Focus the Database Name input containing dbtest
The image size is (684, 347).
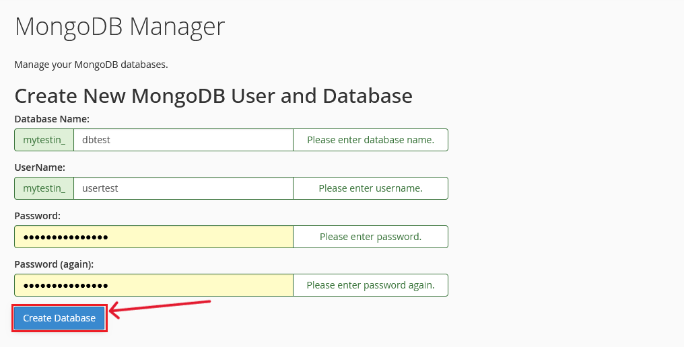(x=183, y=140)
